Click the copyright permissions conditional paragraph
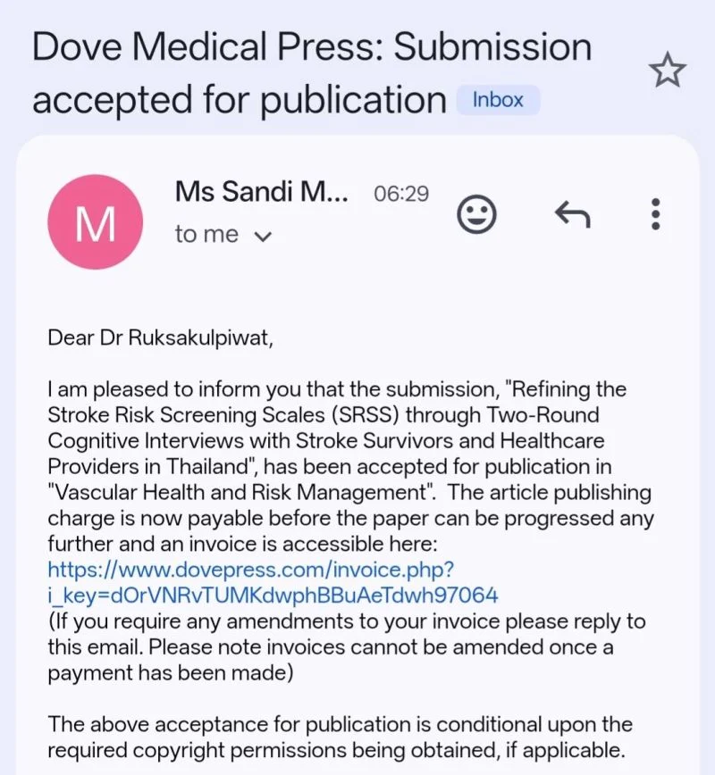715x775 pixels. [x=340, y=737]
